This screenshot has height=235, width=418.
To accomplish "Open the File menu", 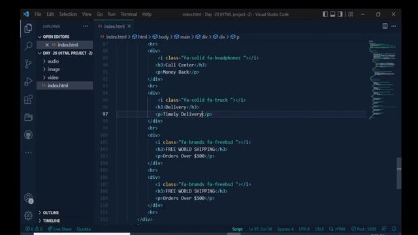I will [x=38, y=14].
